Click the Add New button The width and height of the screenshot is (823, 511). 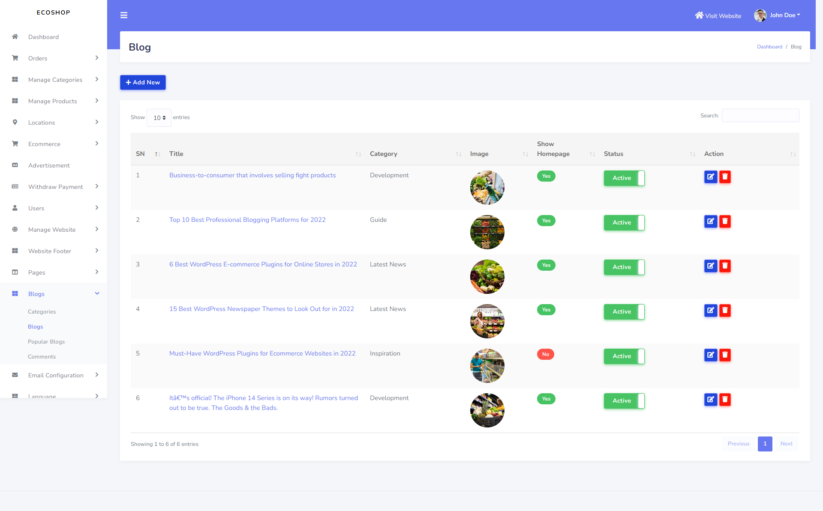coord(143,82)
